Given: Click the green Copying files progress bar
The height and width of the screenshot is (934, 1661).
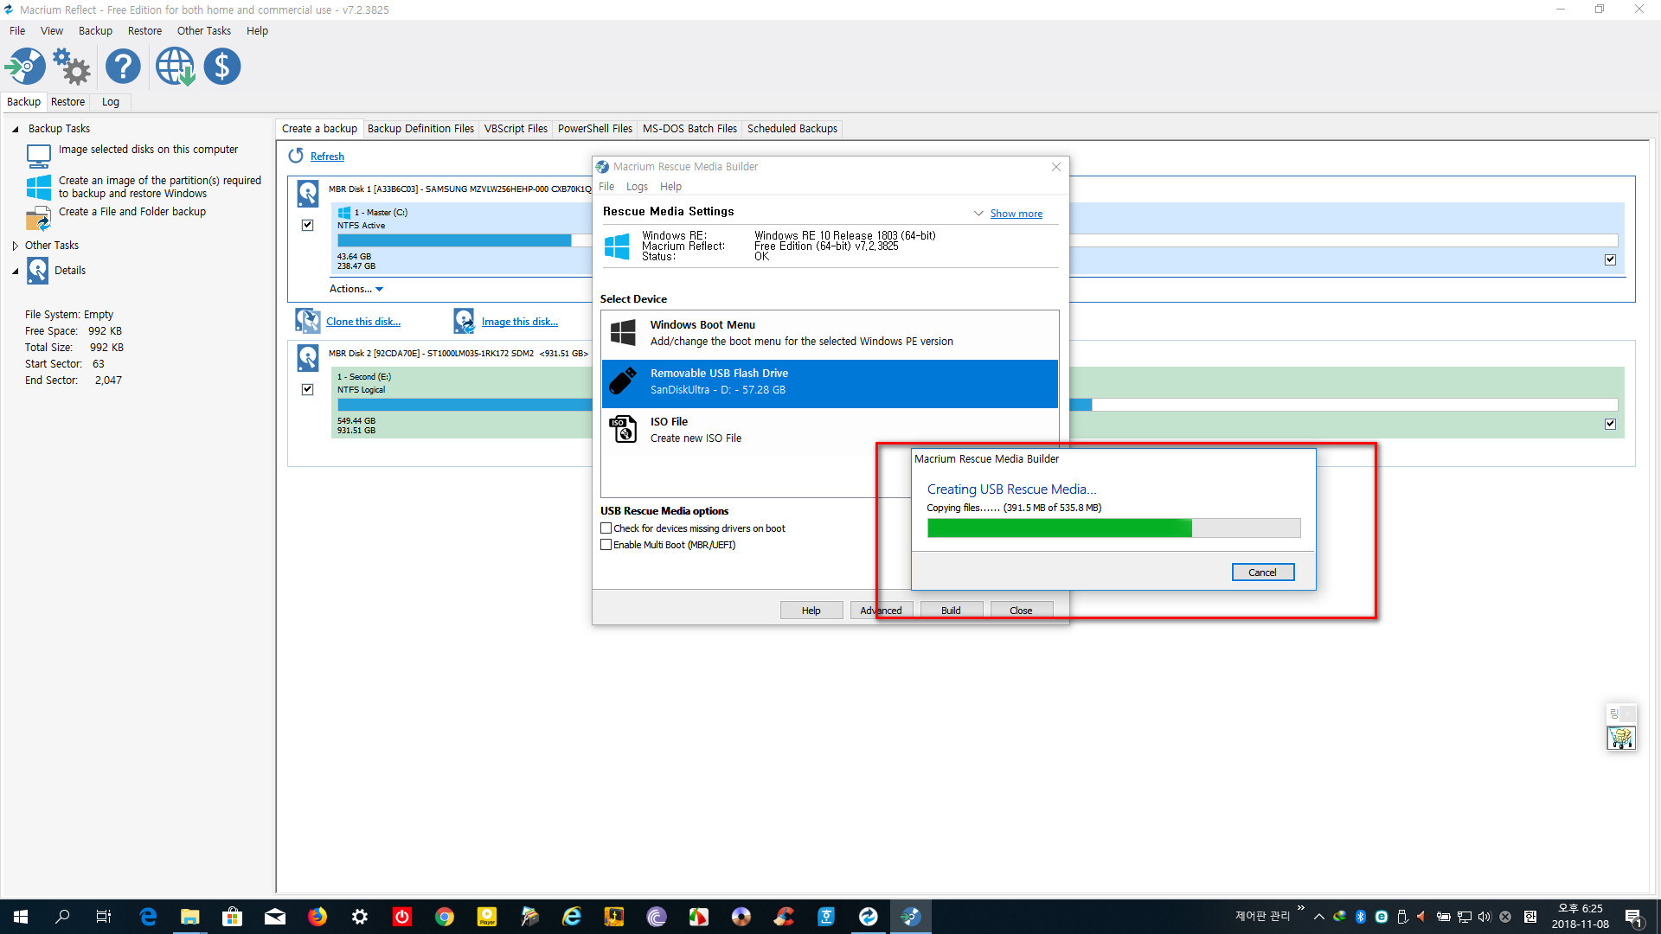Looking at the screenshot, I should 1113,528.
